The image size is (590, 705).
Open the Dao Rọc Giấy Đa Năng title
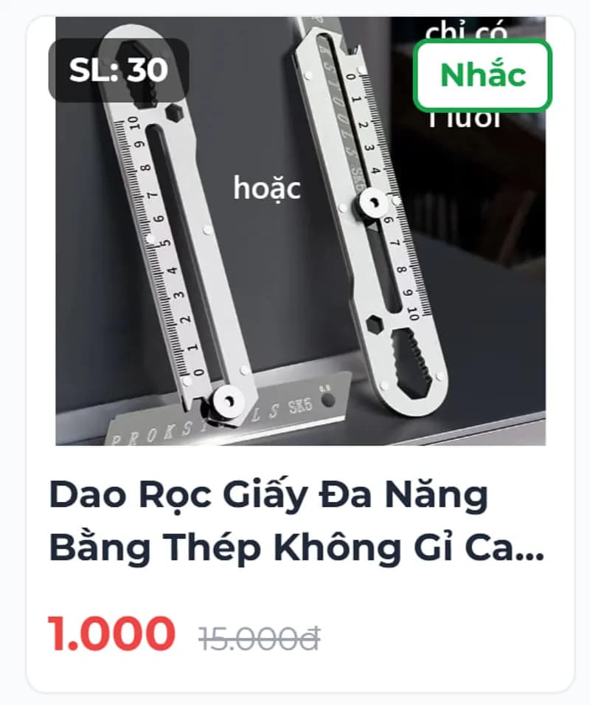coord(296,521)
